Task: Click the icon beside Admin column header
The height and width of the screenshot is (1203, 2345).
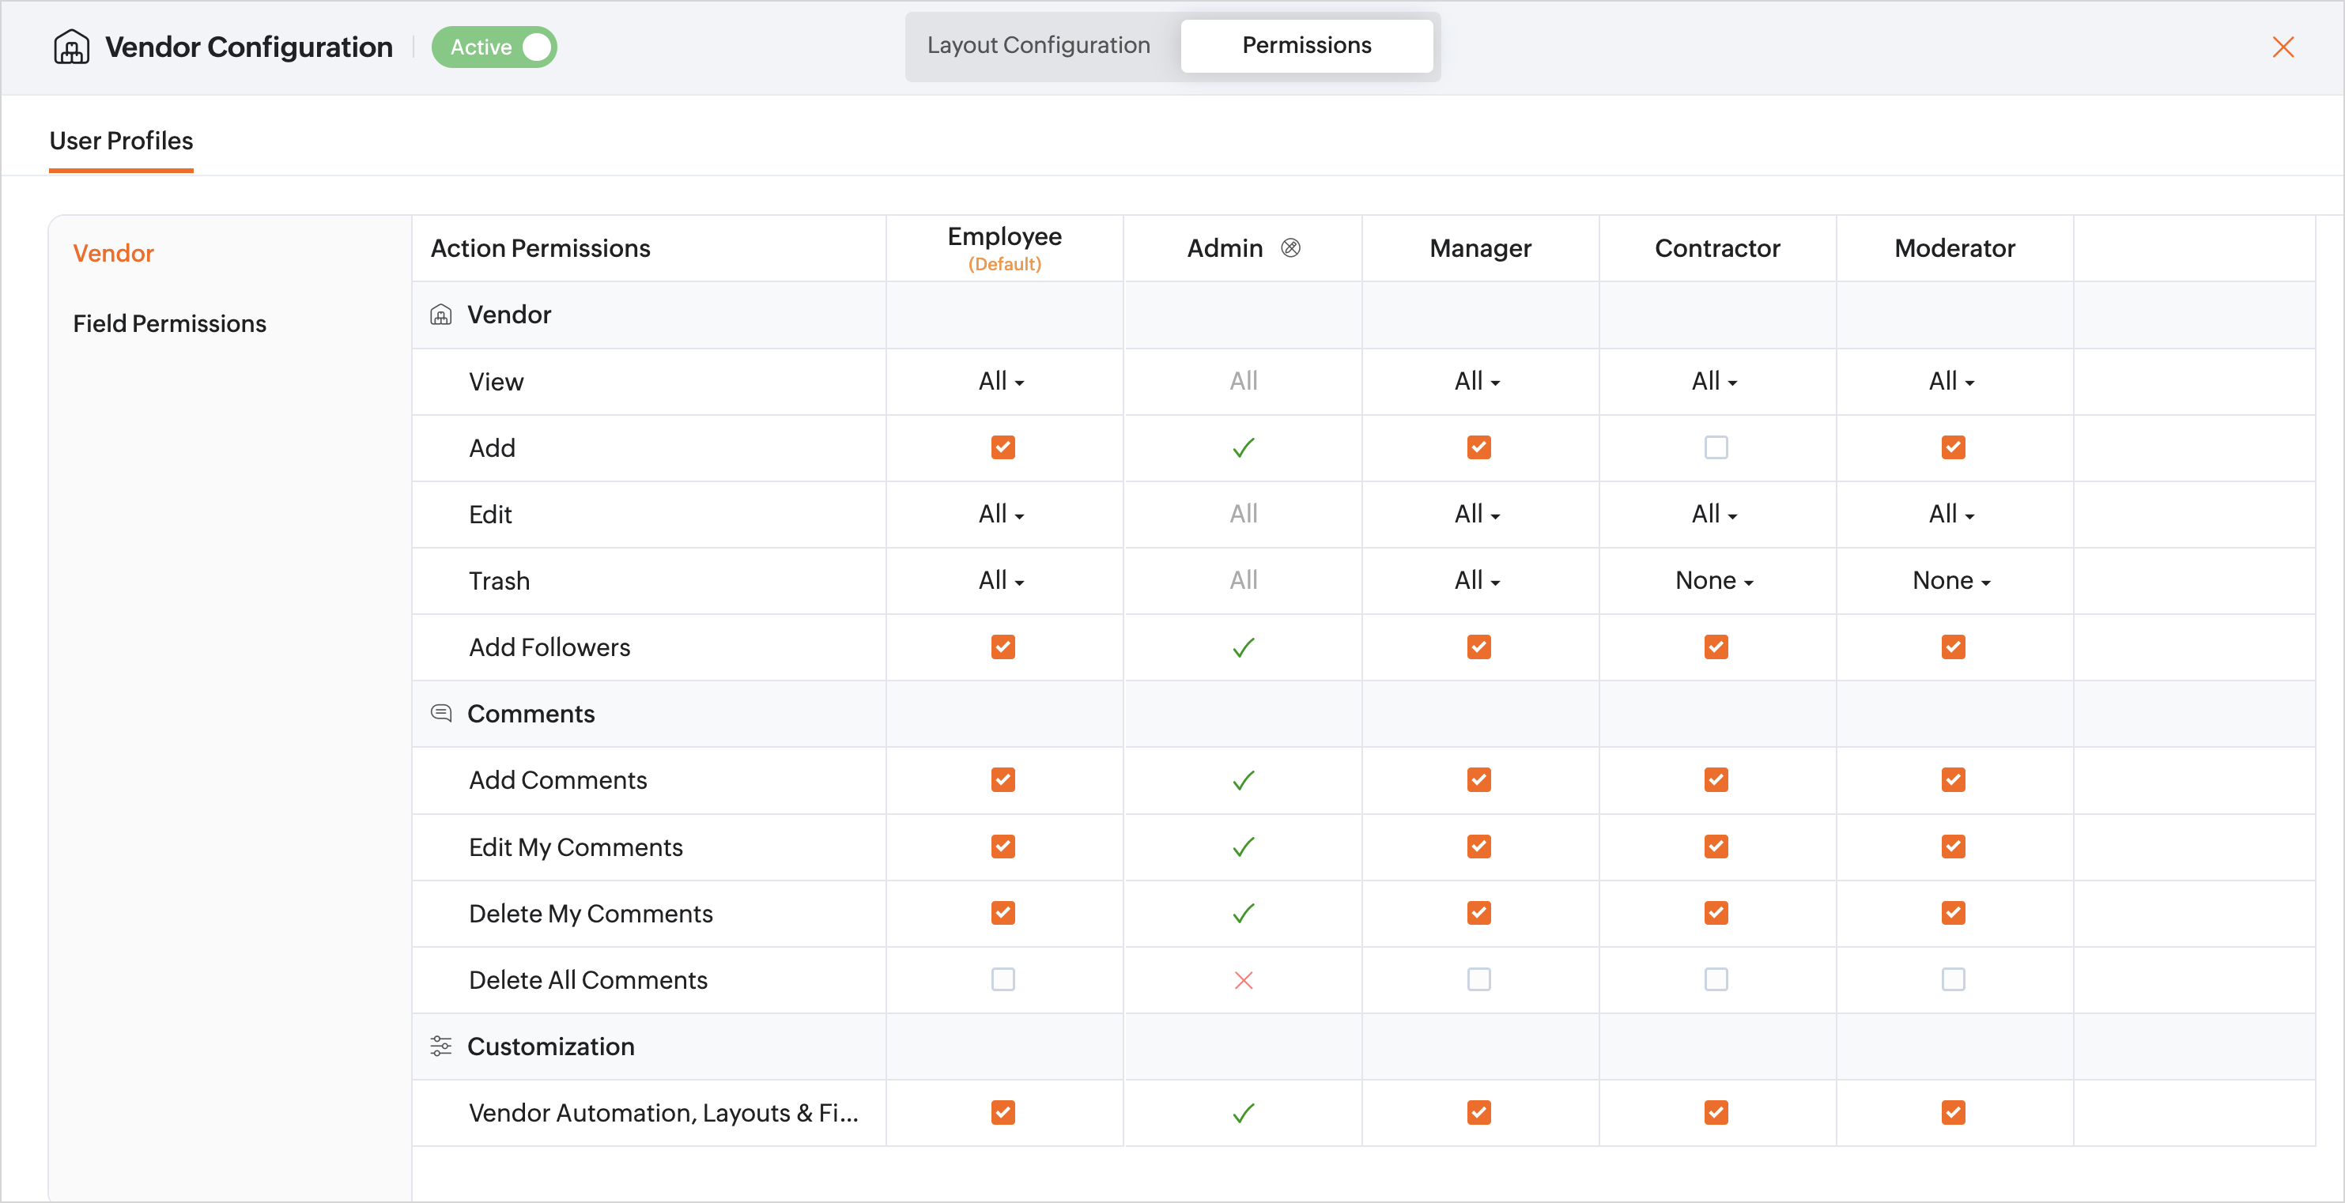Action: pos(1290,247)
